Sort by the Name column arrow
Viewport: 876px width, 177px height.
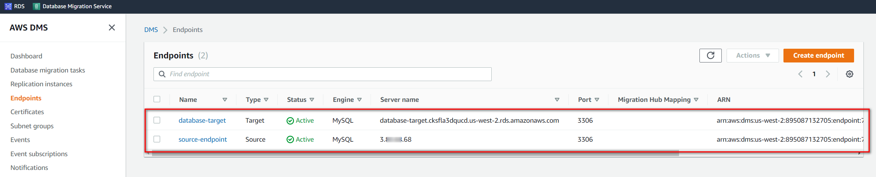click(x=225, y=100)
